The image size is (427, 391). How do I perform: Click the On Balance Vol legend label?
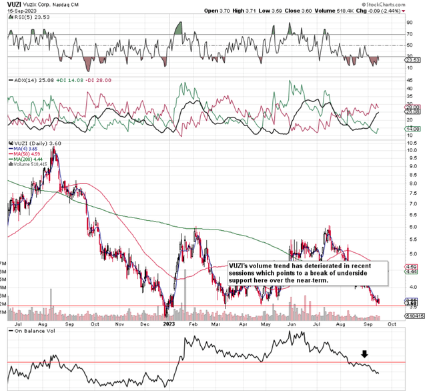pyautogui.click(x=32, y=331)
